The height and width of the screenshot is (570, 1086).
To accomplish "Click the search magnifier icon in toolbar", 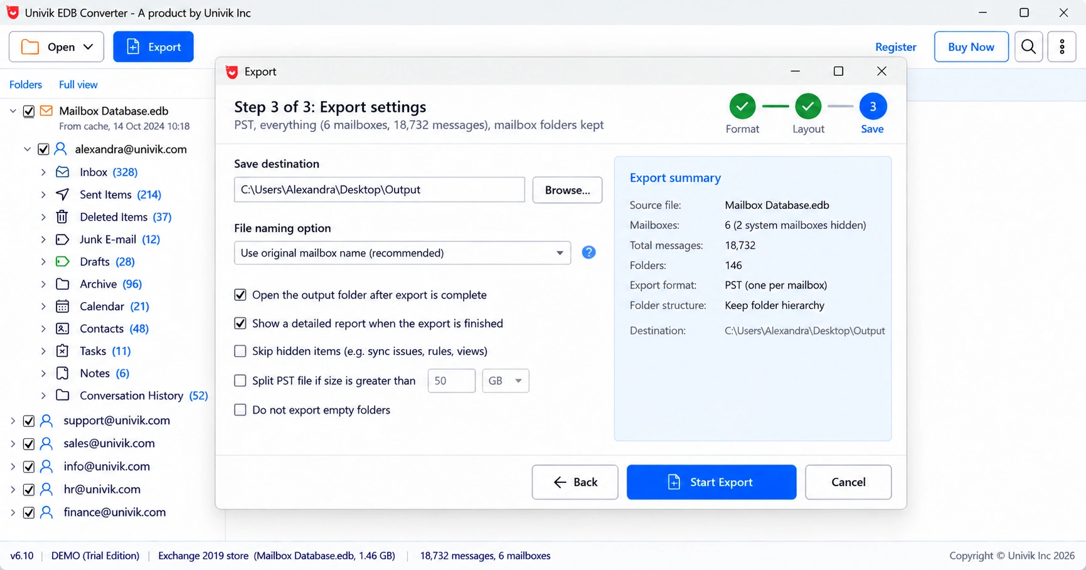I will (1028, 47).
